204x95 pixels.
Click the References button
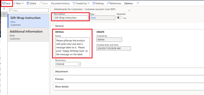(x=114, y=3)
